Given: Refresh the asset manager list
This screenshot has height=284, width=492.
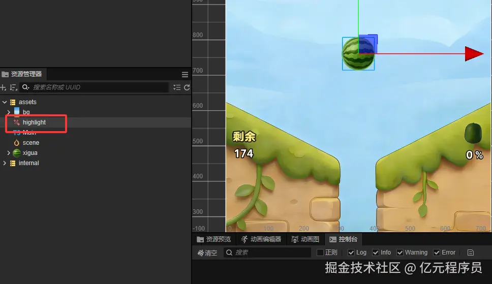Looking at the screenshot, I should (187, 87).
